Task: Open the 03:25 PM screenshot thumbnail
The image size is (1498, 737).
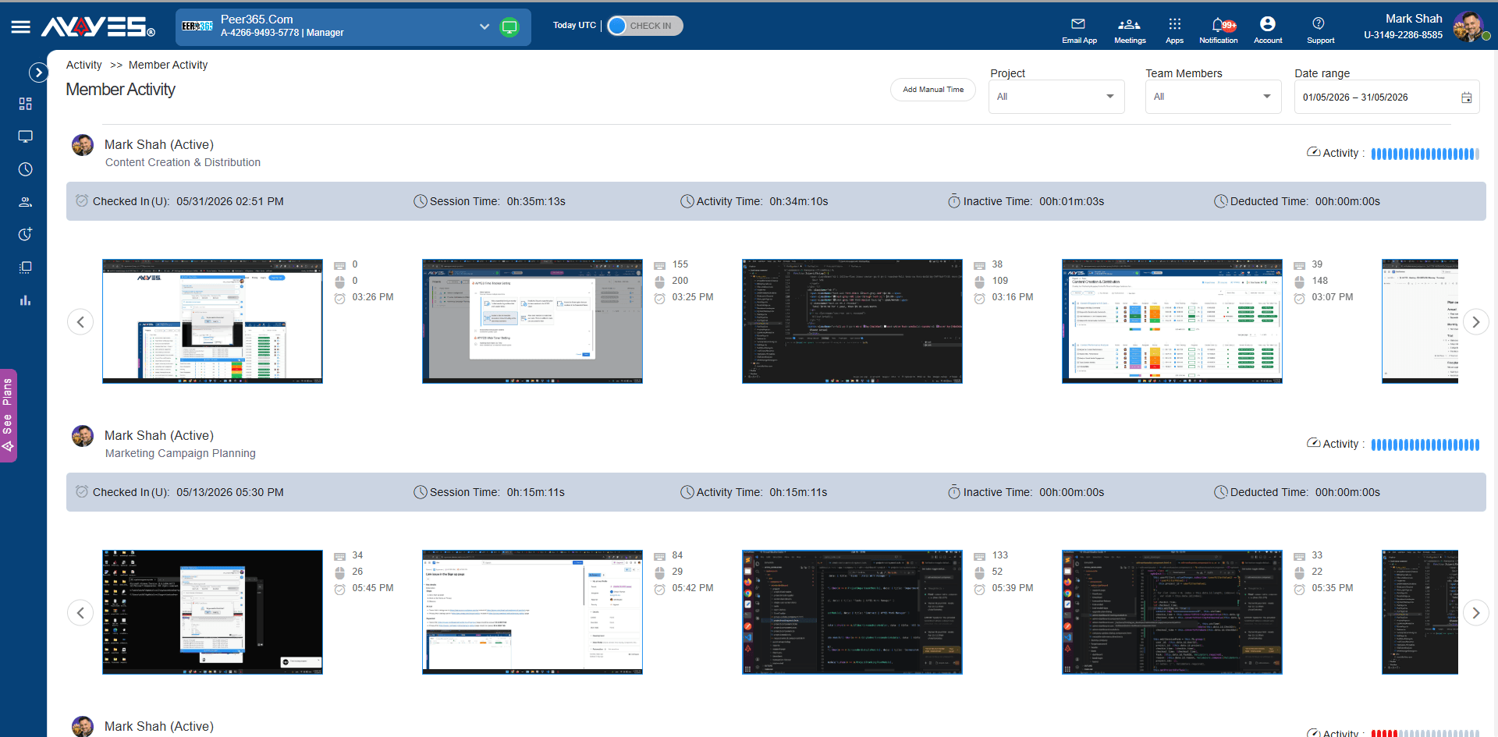Action: 532,321
